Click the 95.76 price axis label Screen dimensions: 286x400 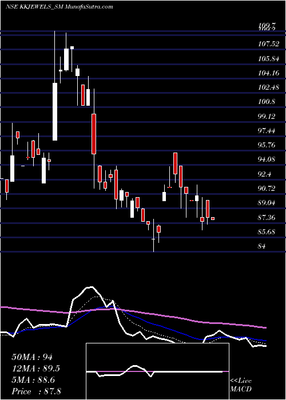[x=267, y=145]
